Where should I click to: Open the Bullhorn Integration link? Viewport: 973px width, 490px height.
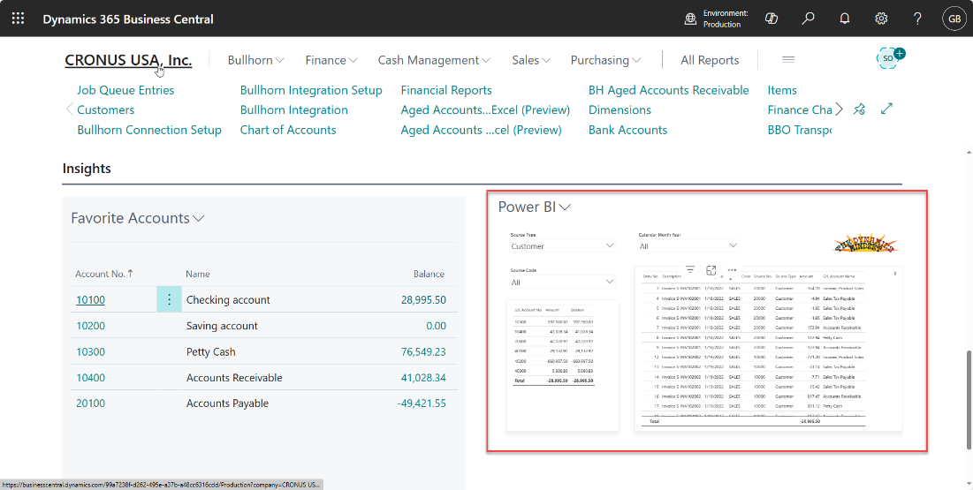point(294,109)
